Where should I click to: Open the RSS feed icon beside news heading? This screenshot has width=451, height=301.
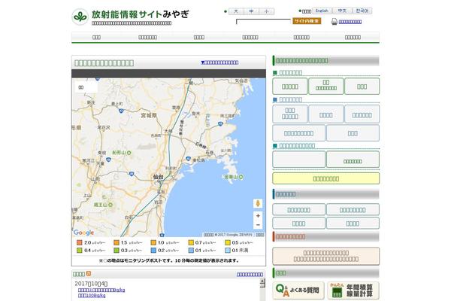click(89, 273)
